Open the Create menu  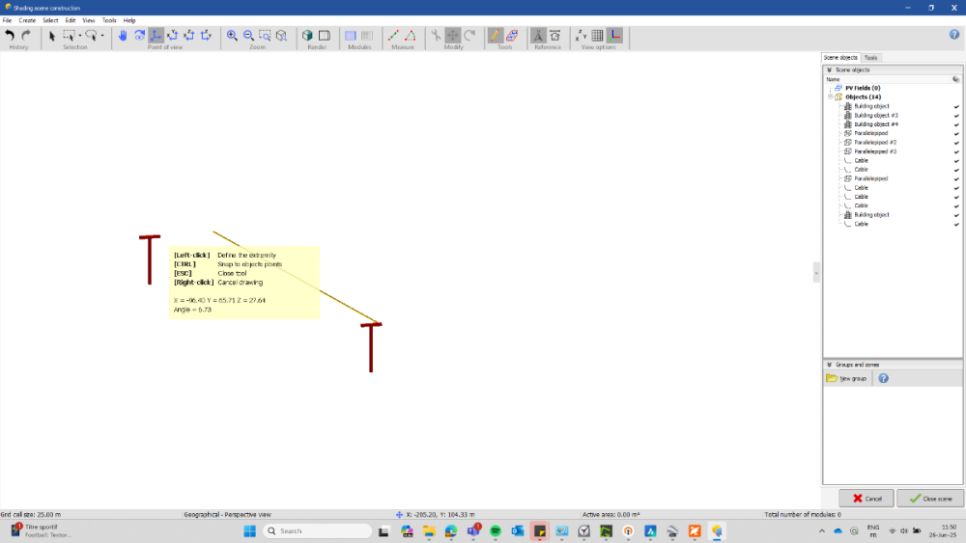point(27,20)
